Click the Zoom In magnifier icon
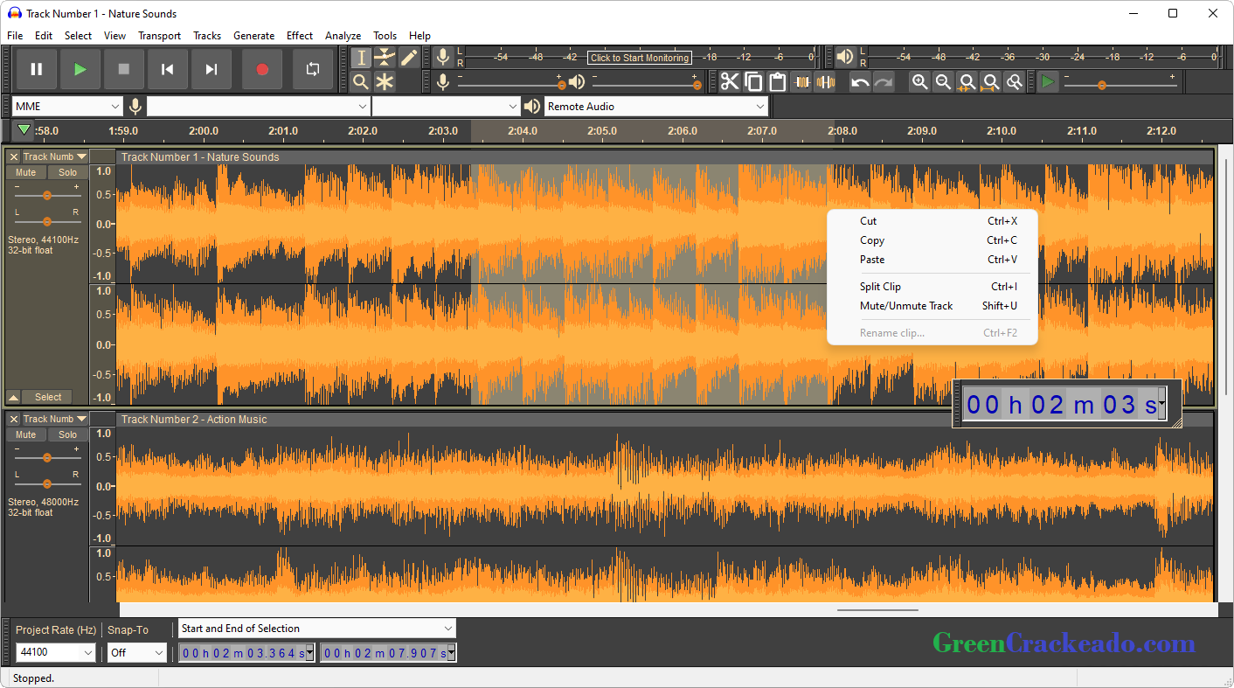Image resolution: width=1234 pixels, height=688 pixels. [x=920, y=81]
